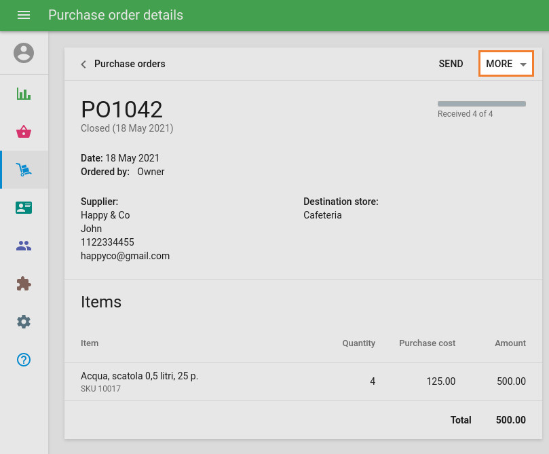The width and height of the screenshot is (549, 454).
Task: Open the Reports section via bar chart icon
Action: pos(24,94)
